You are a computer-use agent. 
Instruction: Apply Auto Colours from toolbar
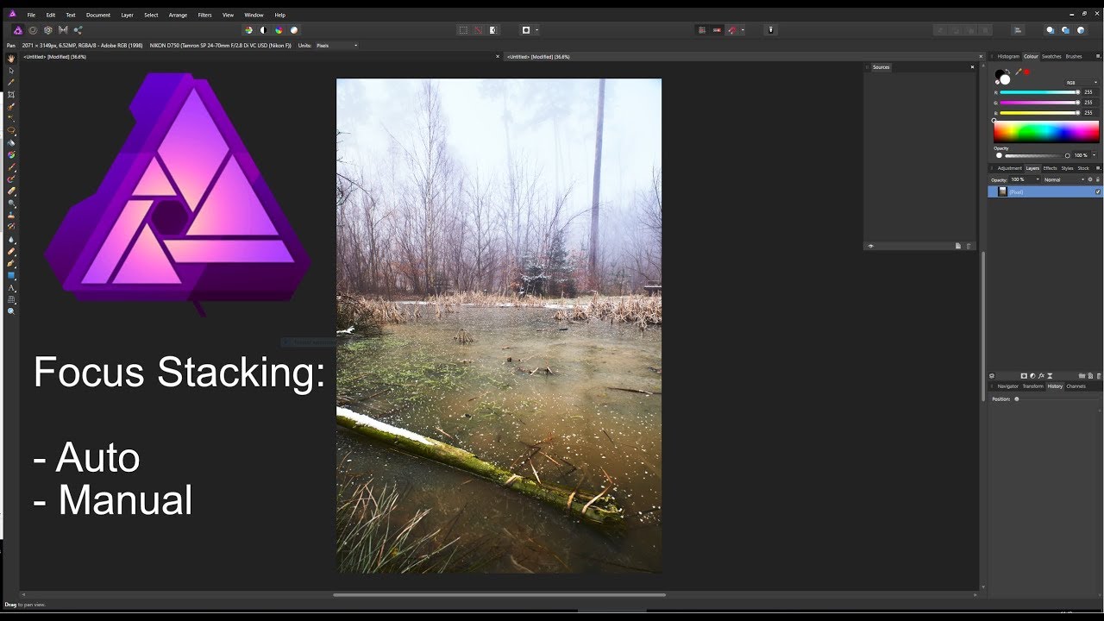pyautogui.click(x=279, y=30)
